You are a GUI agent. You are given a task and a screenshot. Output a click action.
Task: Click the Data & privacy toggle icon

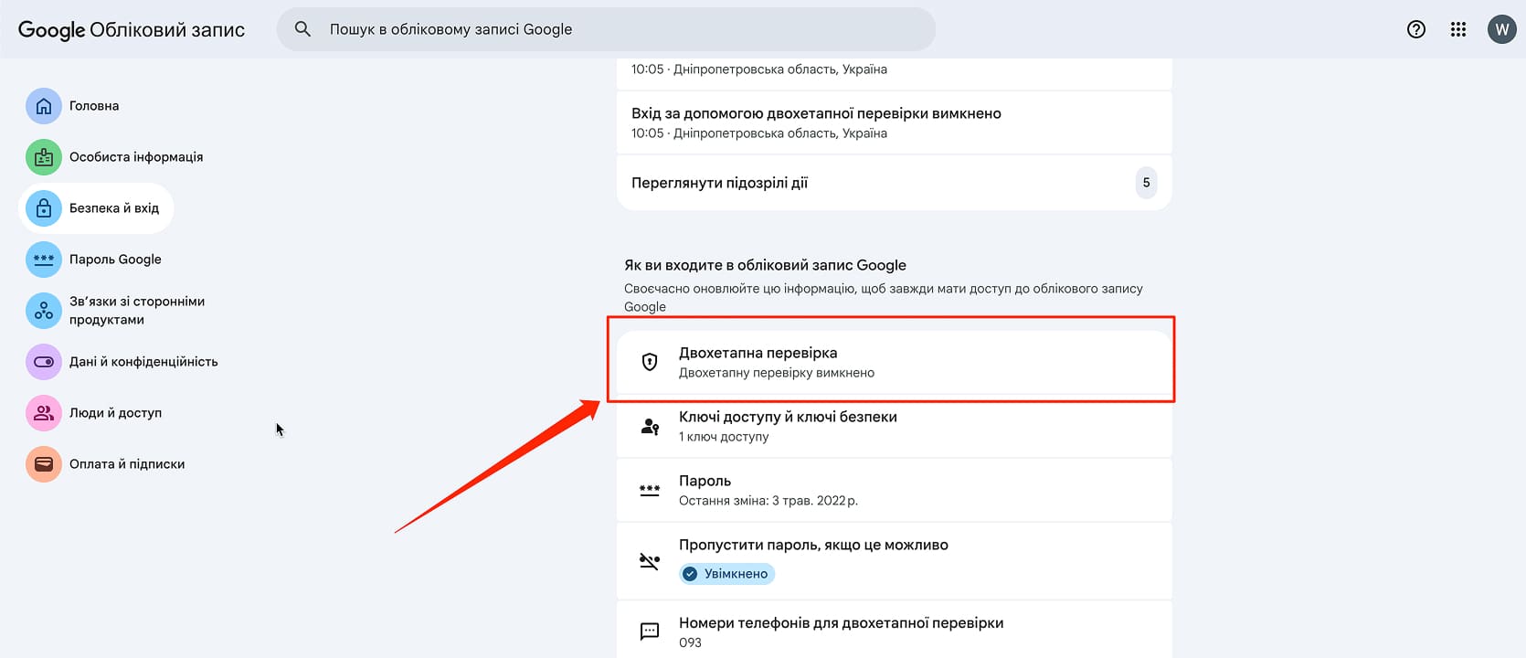click(x=43, y=362)
